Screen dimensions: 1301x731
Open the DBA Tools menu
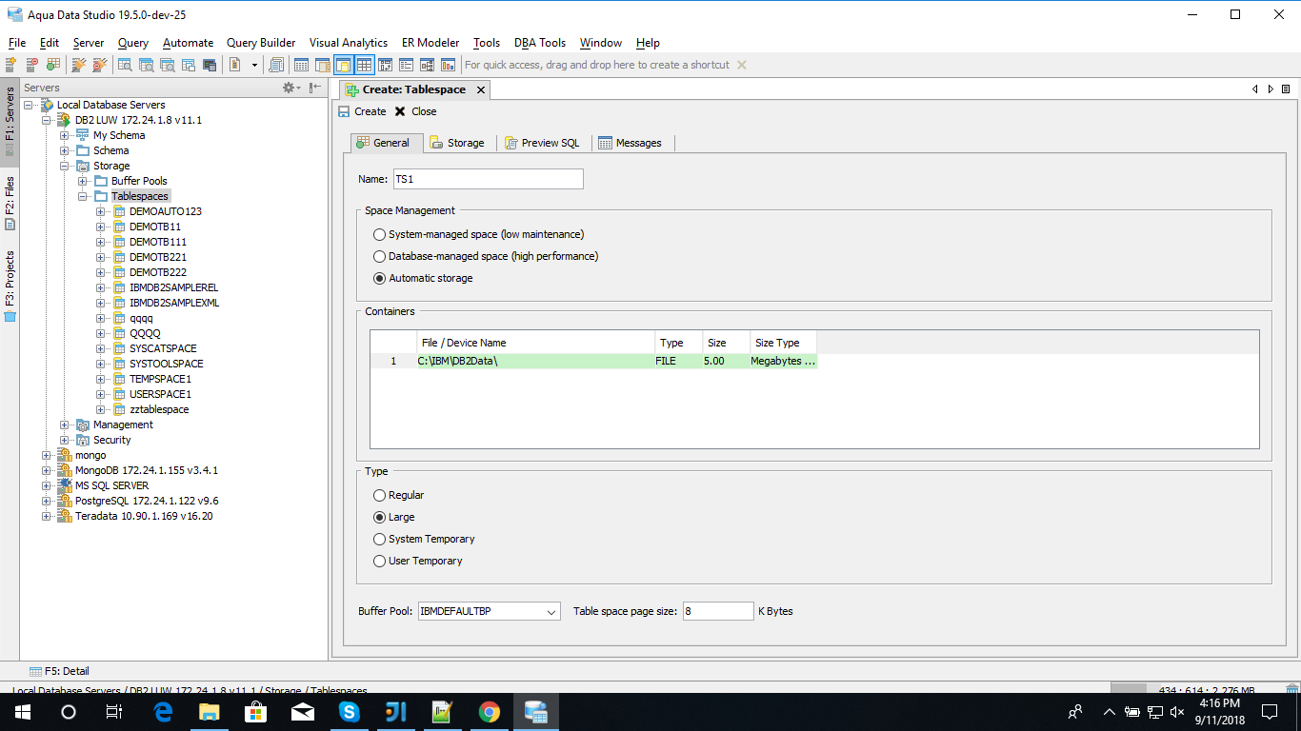coord(540,43)
